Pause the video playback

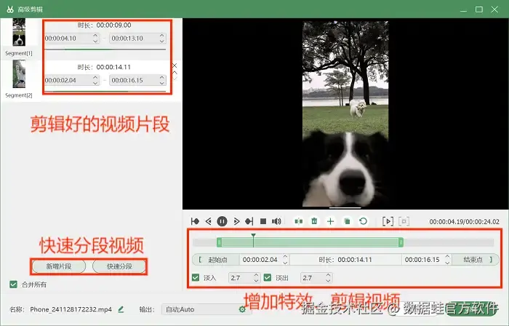(x=222, y=221)
